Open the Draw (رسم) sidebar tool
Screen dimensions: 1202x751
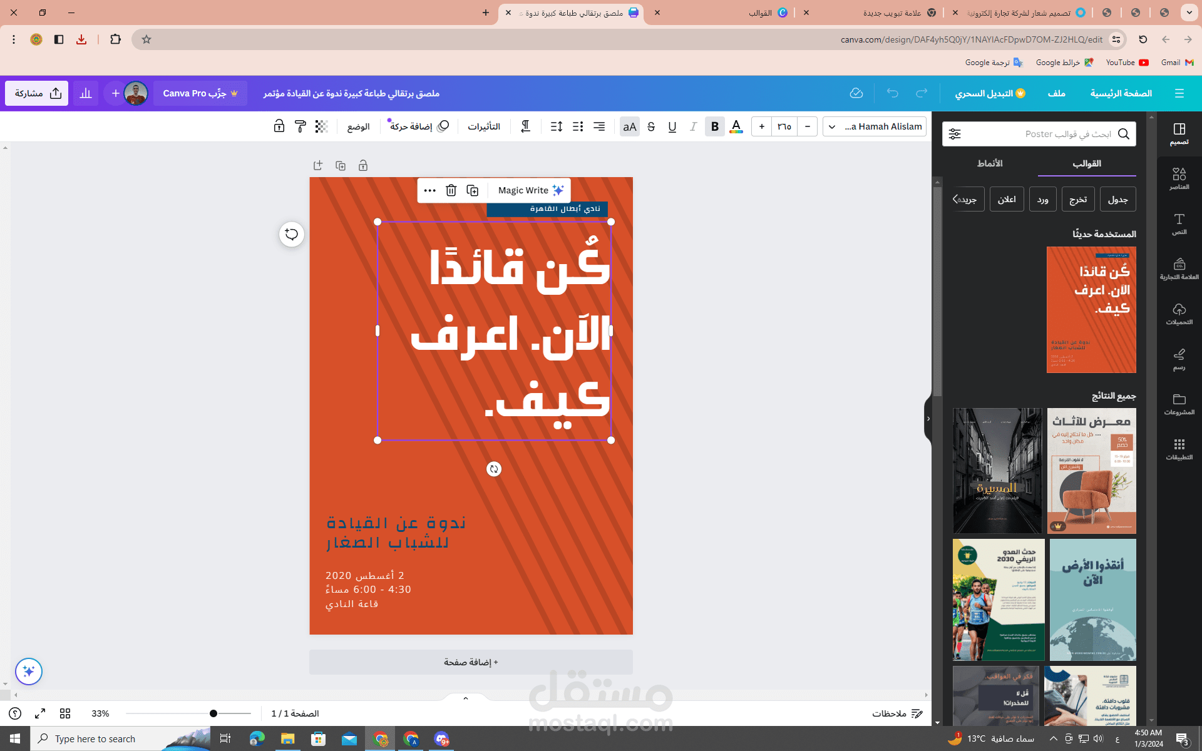click(x=1179, y=359)
